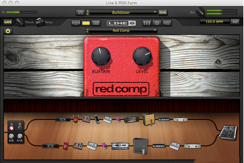
Task: Select the preamp rack unit in tone B
Action: 120,146
